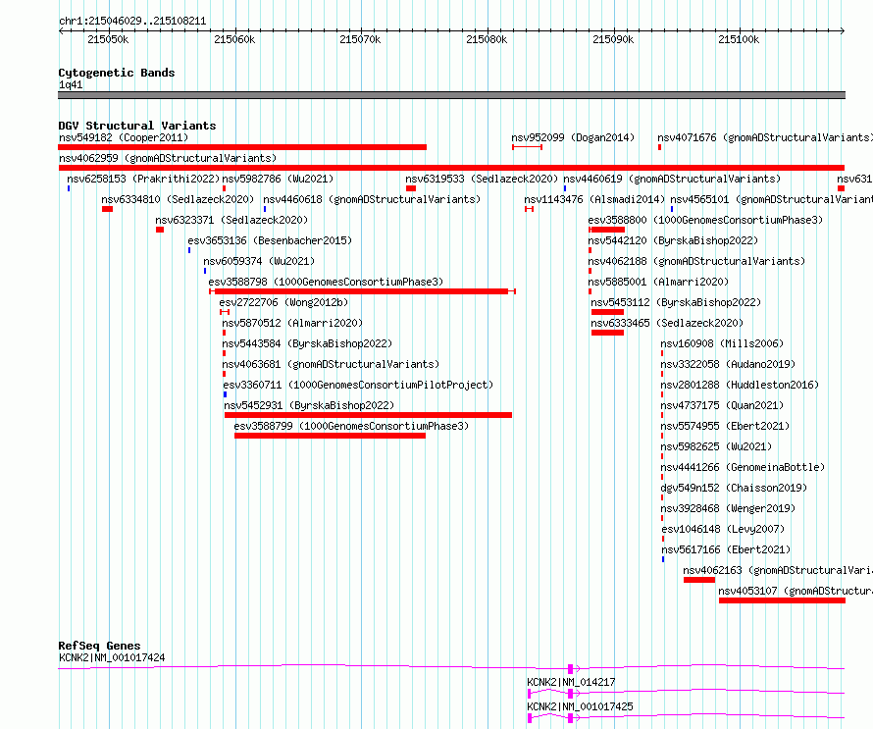
Task: Click the 215050k ruler tick label
Action: (x=108, y=39)
